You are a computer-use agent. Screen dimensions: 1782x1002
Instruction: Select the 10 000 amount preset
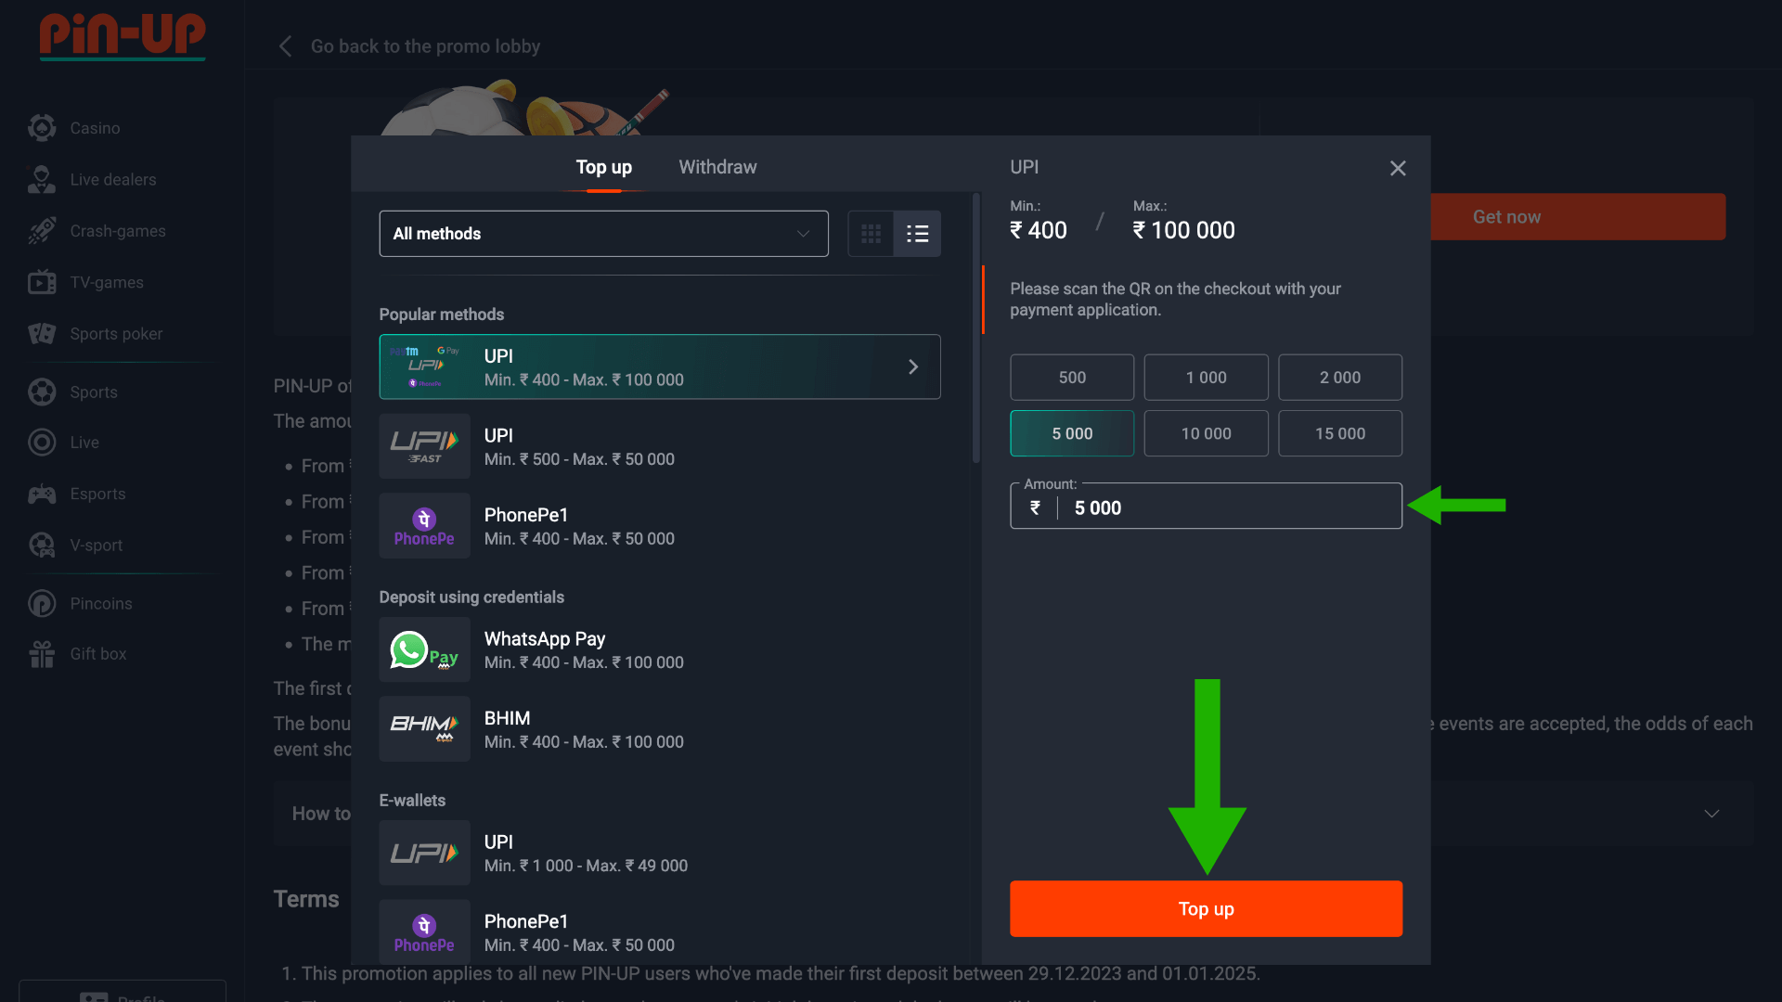click(1206, 431)
